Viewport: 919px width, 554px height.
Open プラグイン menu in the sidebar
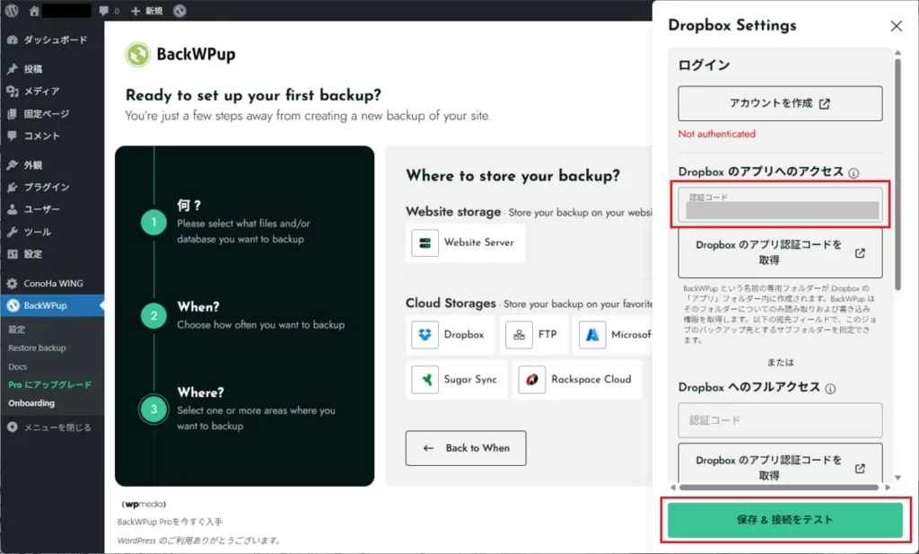47,187
